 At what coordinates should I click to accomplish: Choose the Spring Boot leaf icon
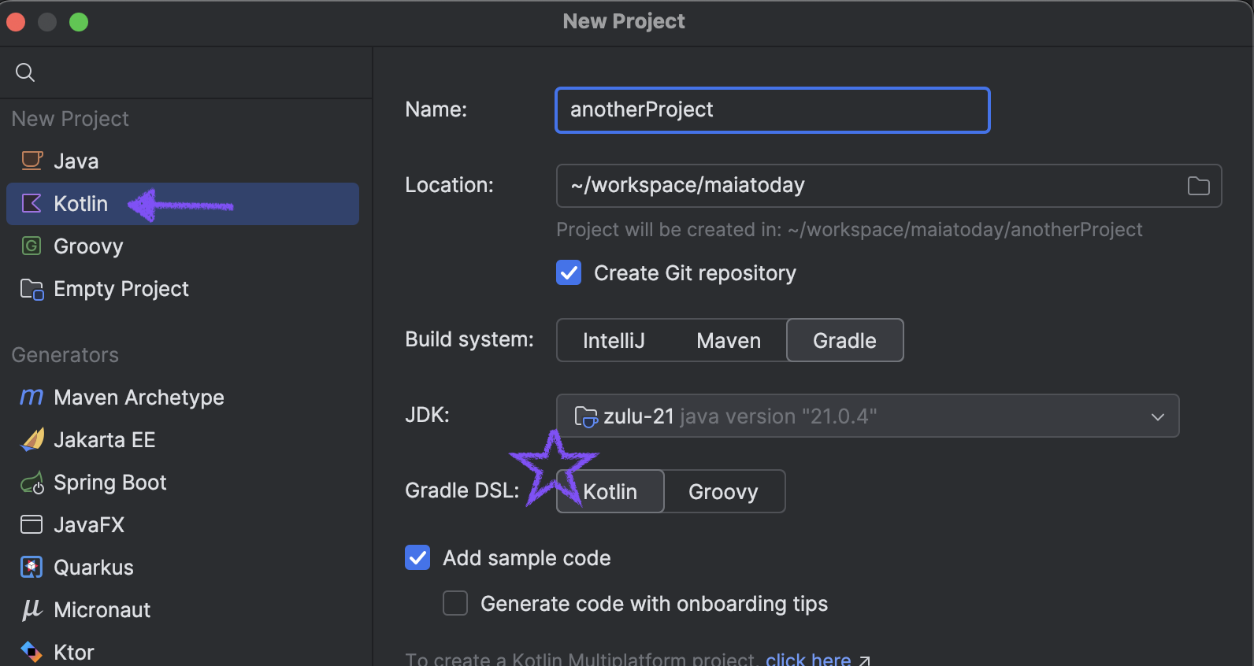coord(32,483)
